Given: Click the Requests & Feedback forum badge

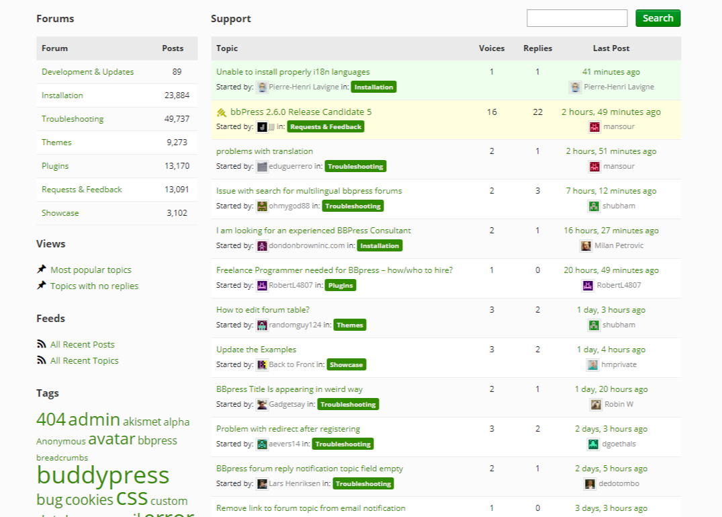Looking at the screenshot, I should (326, 126).
